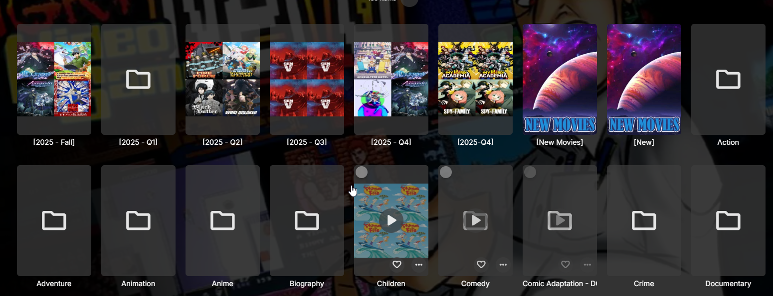The image size is (773, 296).
Task: Open the Adventure folder icon
Action: pyautogui.click(x=54, y=220)
